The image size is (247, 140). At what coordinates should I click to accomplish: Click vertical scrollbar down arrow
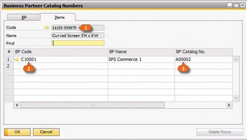[x=236, y=98]
